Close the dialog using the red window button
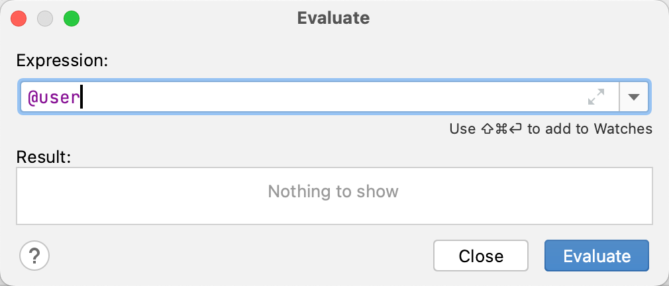 point(19,18)
